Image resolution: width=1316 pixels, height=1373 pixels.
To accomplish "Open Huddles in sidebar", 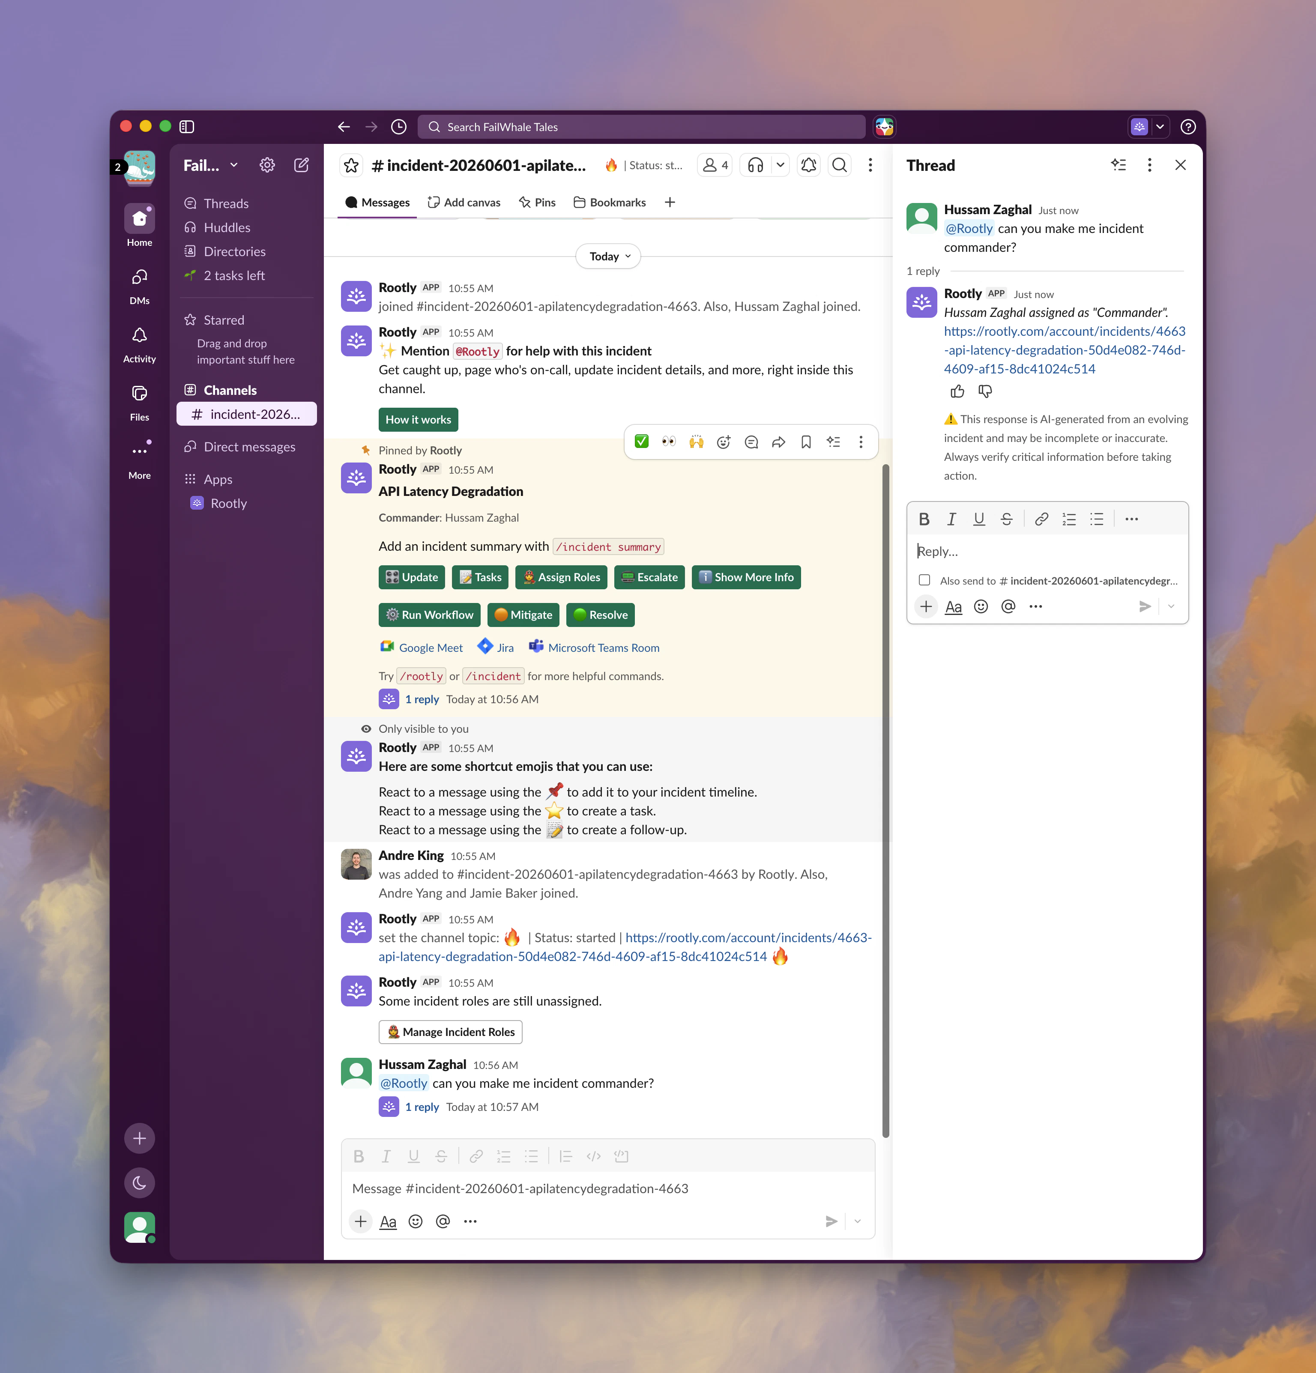I will (246, 228).
